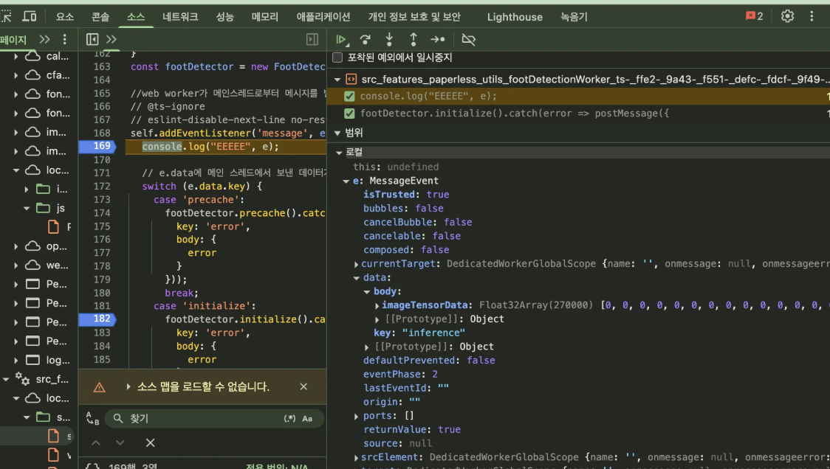Click the Step debugger button
Viewport: 830px width, 469px height.
438,40
